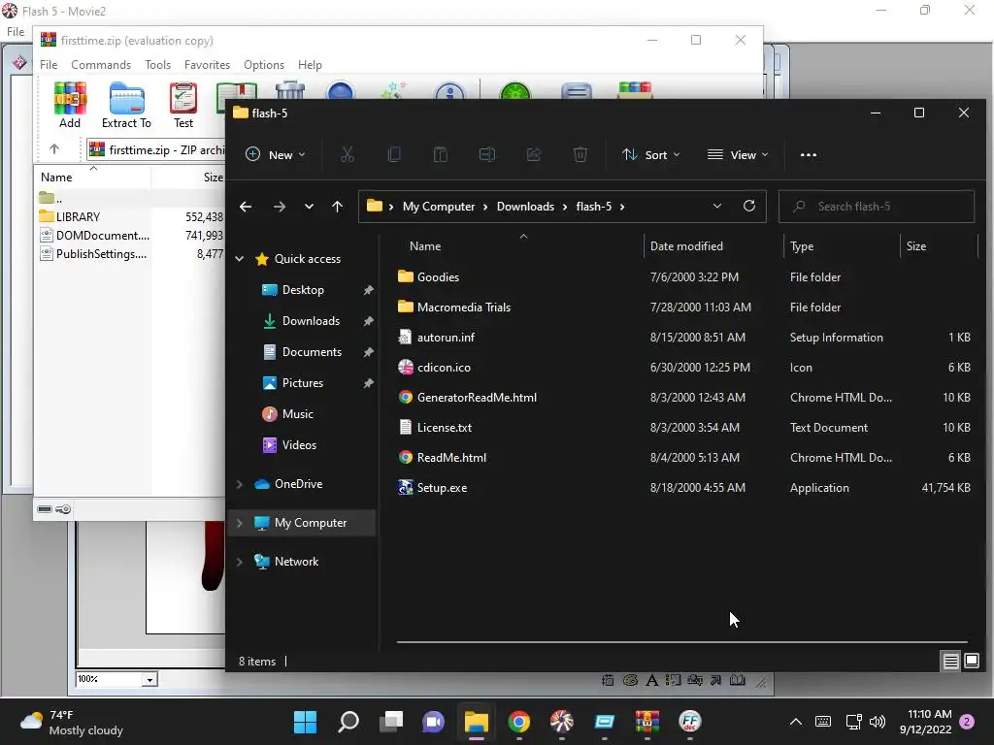Image resolution: width=994 pixels, height=745 pixels.
Task: Open Task View on taskbar
Action: tap(391, 722)
